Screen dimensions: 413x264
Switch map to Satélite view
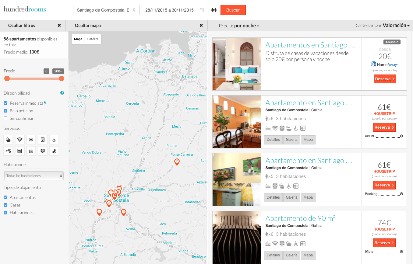tap(93, 39)
